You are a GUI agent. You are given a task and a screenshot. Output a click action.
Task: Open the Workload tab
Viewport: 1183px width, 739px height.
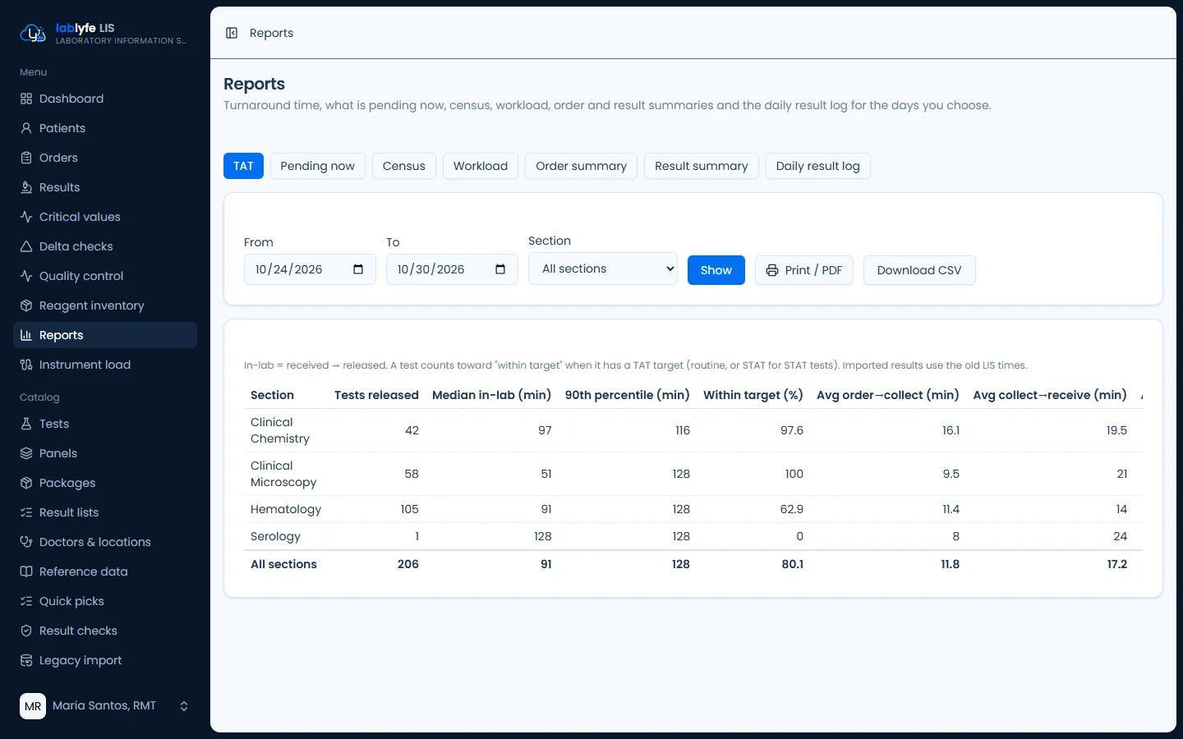point(481,166)
